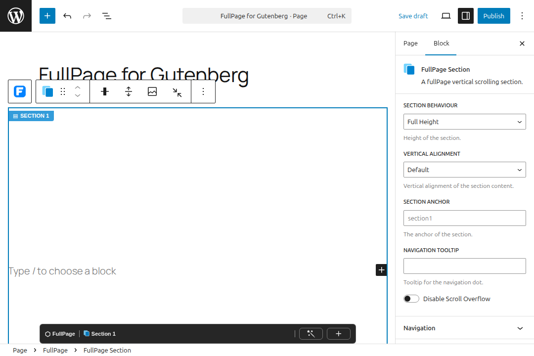
Task: Open the document overview list icon
Action: click(x=107, y=16)
